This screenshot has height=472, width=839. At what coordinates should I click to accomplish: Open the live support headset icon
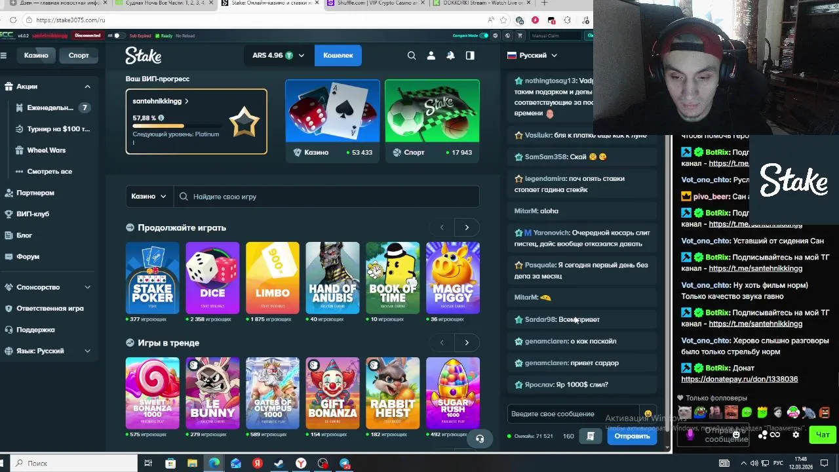coord(480,439)
